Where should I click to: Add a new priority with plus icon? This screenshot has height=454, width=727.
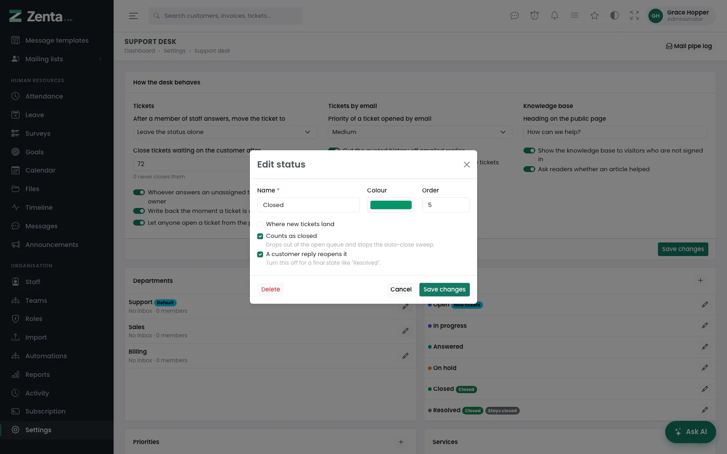click(x=401, y=442)
